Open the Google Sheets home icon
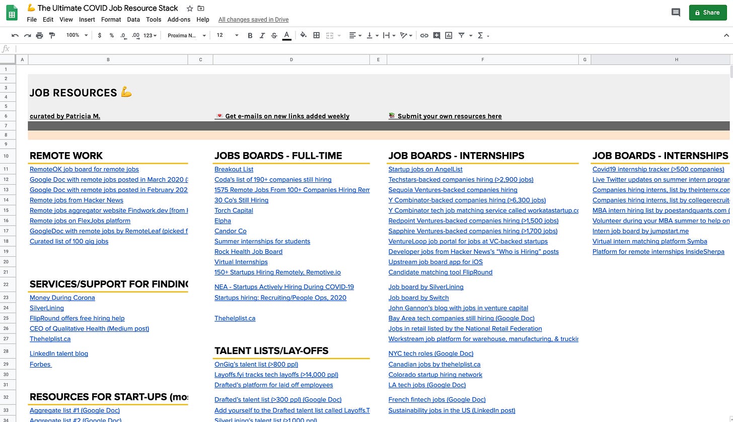Screen dimensions: 733x422 tap(12, 13)
